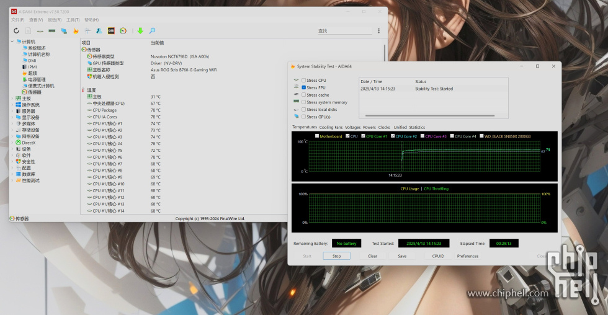Click the greyed Report page toolbar icon

click(29, 30)
